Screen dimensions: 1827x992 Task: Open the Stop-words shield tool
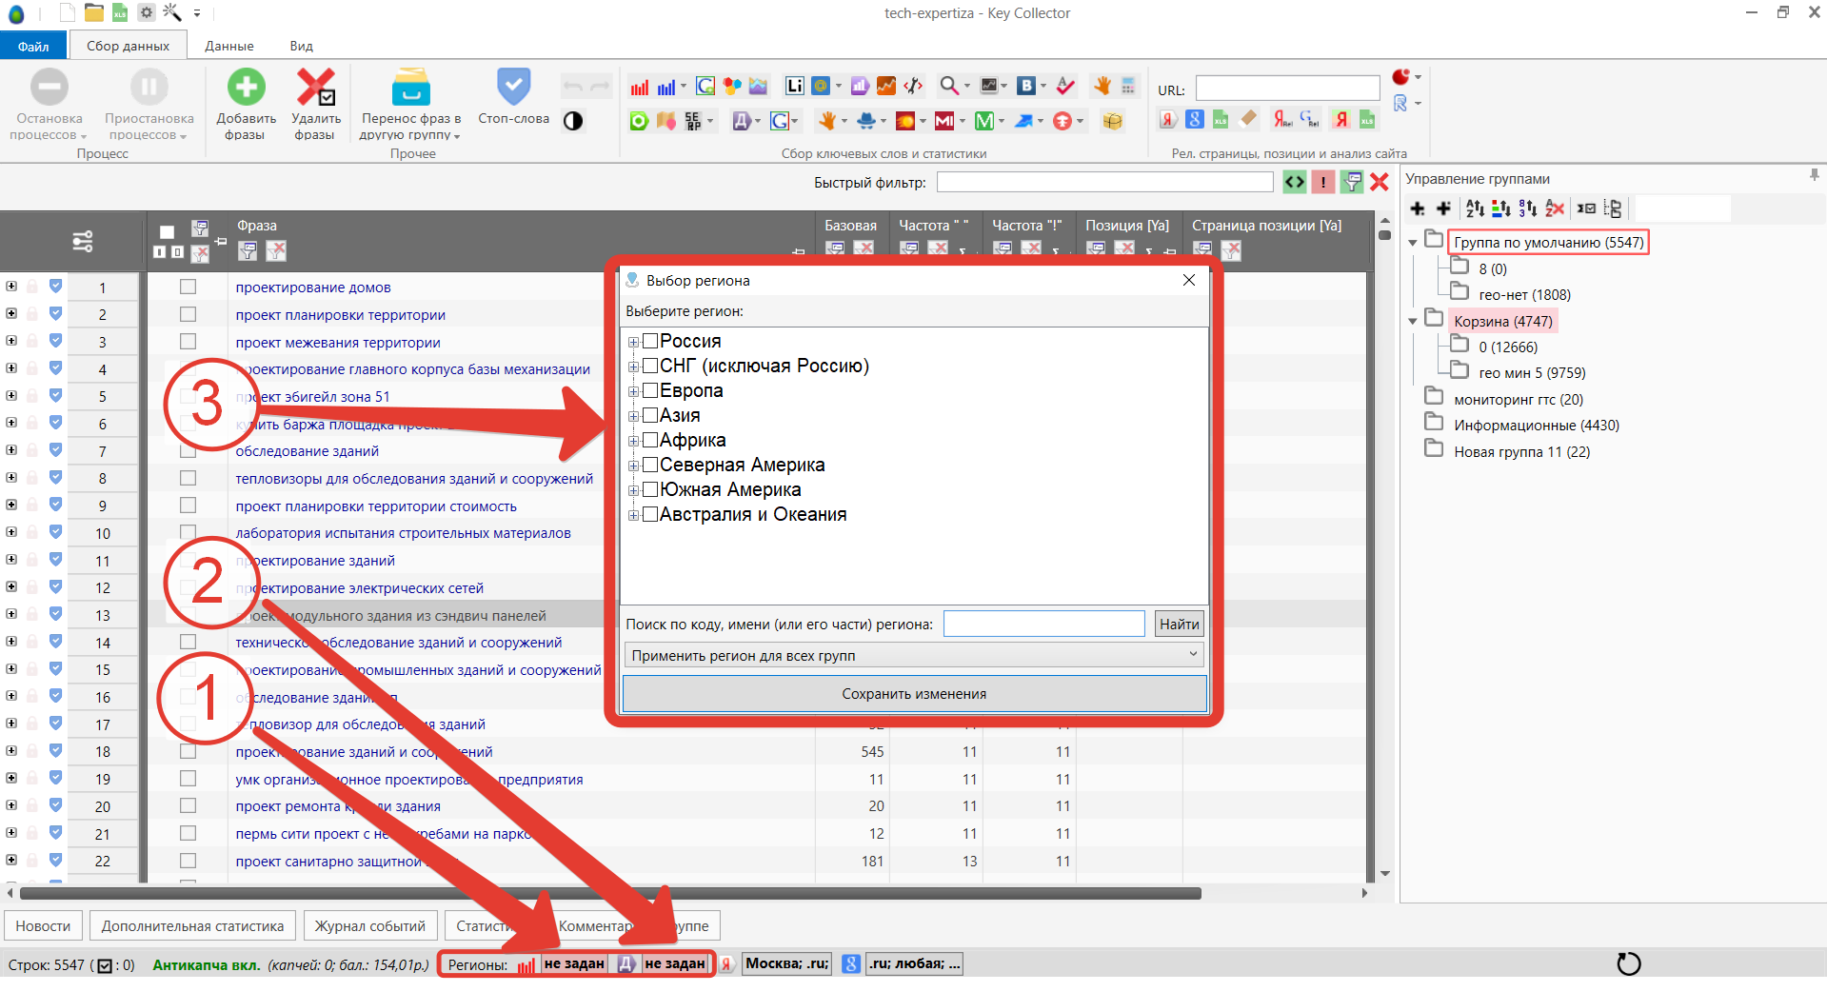pos(513,88)
